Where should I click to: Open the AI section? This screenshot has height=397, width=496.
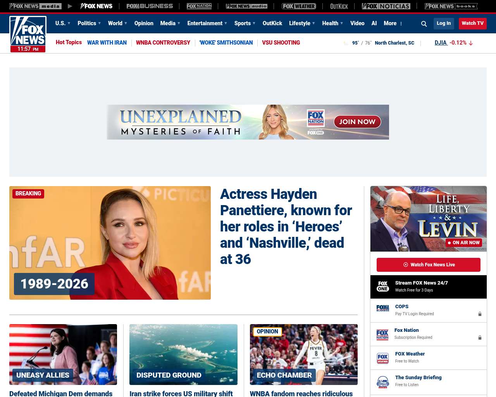(374, 23)
